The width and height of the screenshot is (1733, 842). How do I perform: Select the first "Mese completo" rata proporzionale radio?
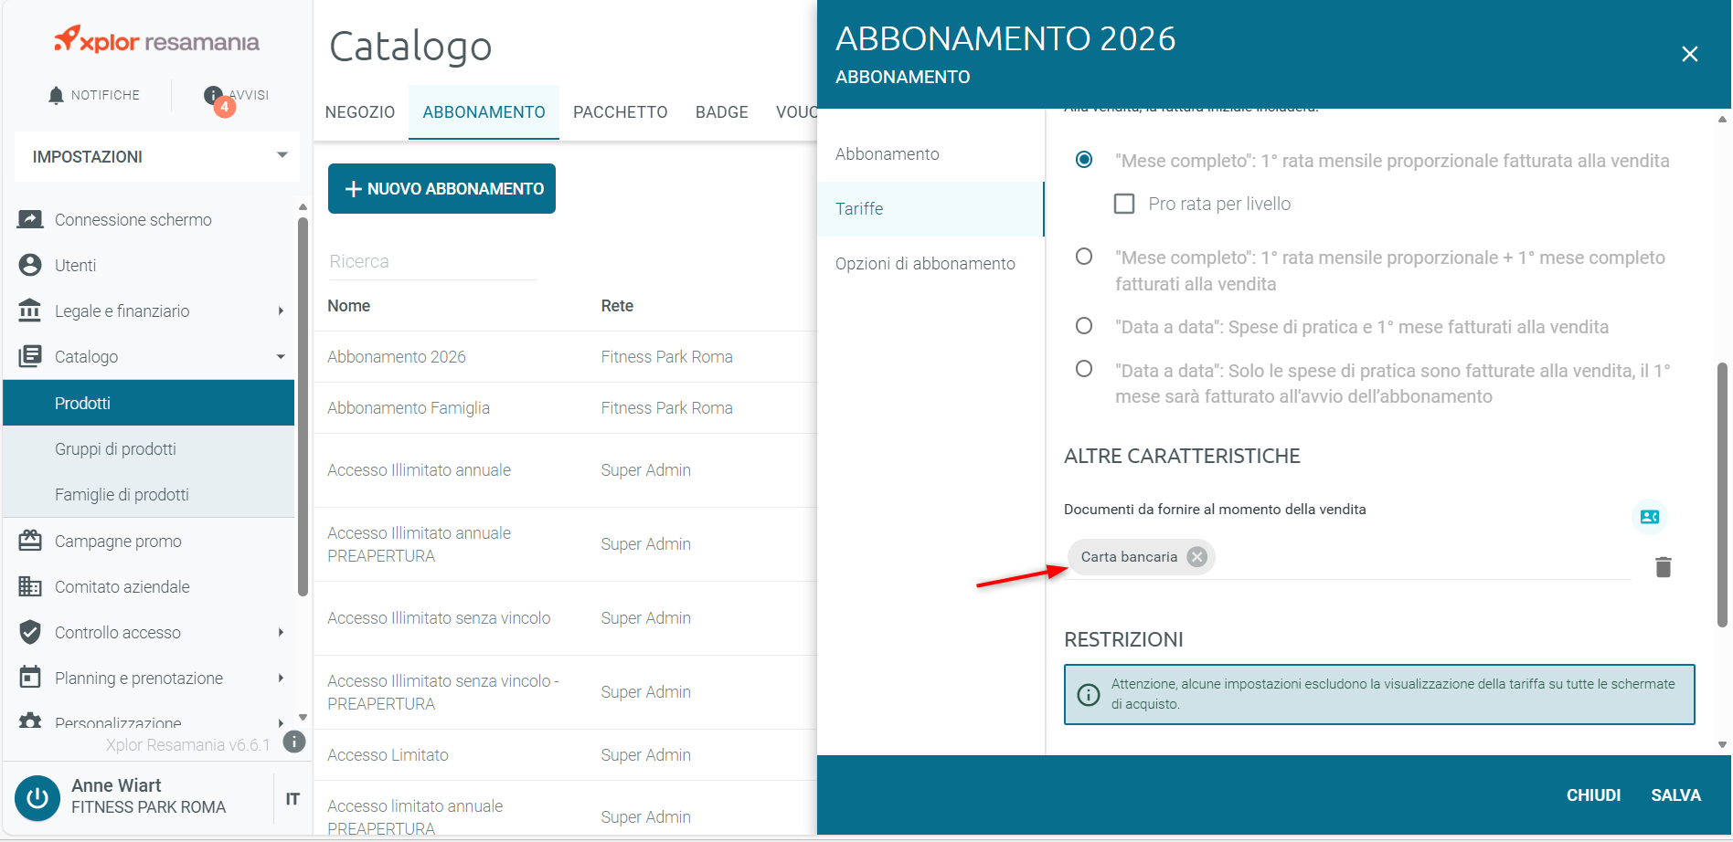(1084, 160)
